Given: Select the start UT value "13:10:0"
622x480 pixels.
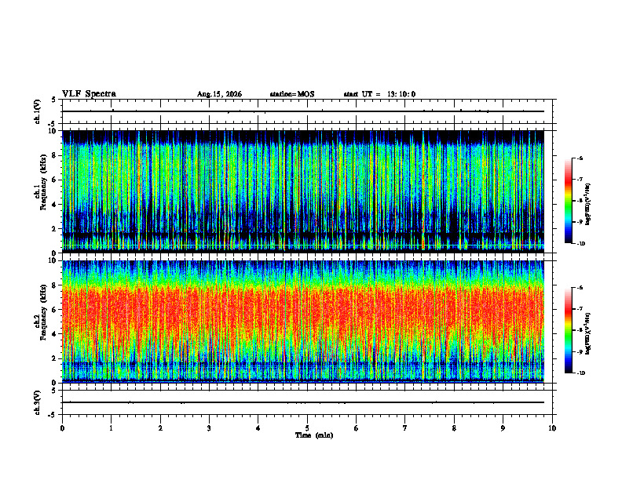Looking at the screenshot, I should tap(401, 94).
